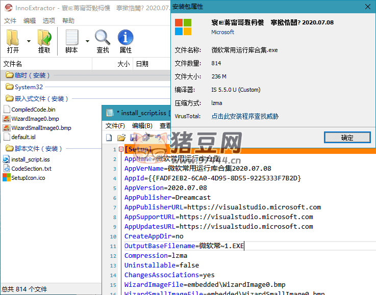376x295 pixels.
Task: Sort by the 文件名 column header
Action: pos(13,64)
